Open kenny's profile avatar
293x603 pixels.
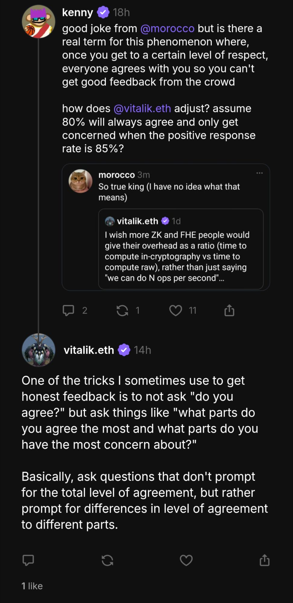pos(39,21)
